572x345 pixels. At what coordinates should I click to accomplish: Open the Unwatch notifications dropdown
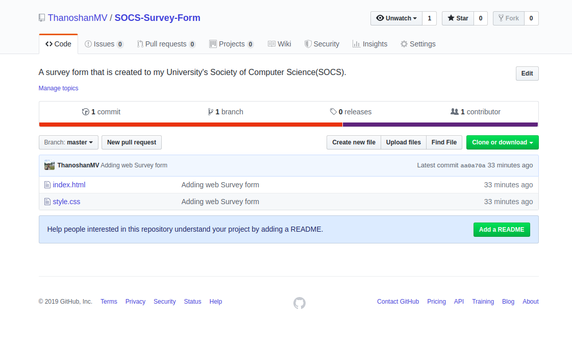click(396, 18)
